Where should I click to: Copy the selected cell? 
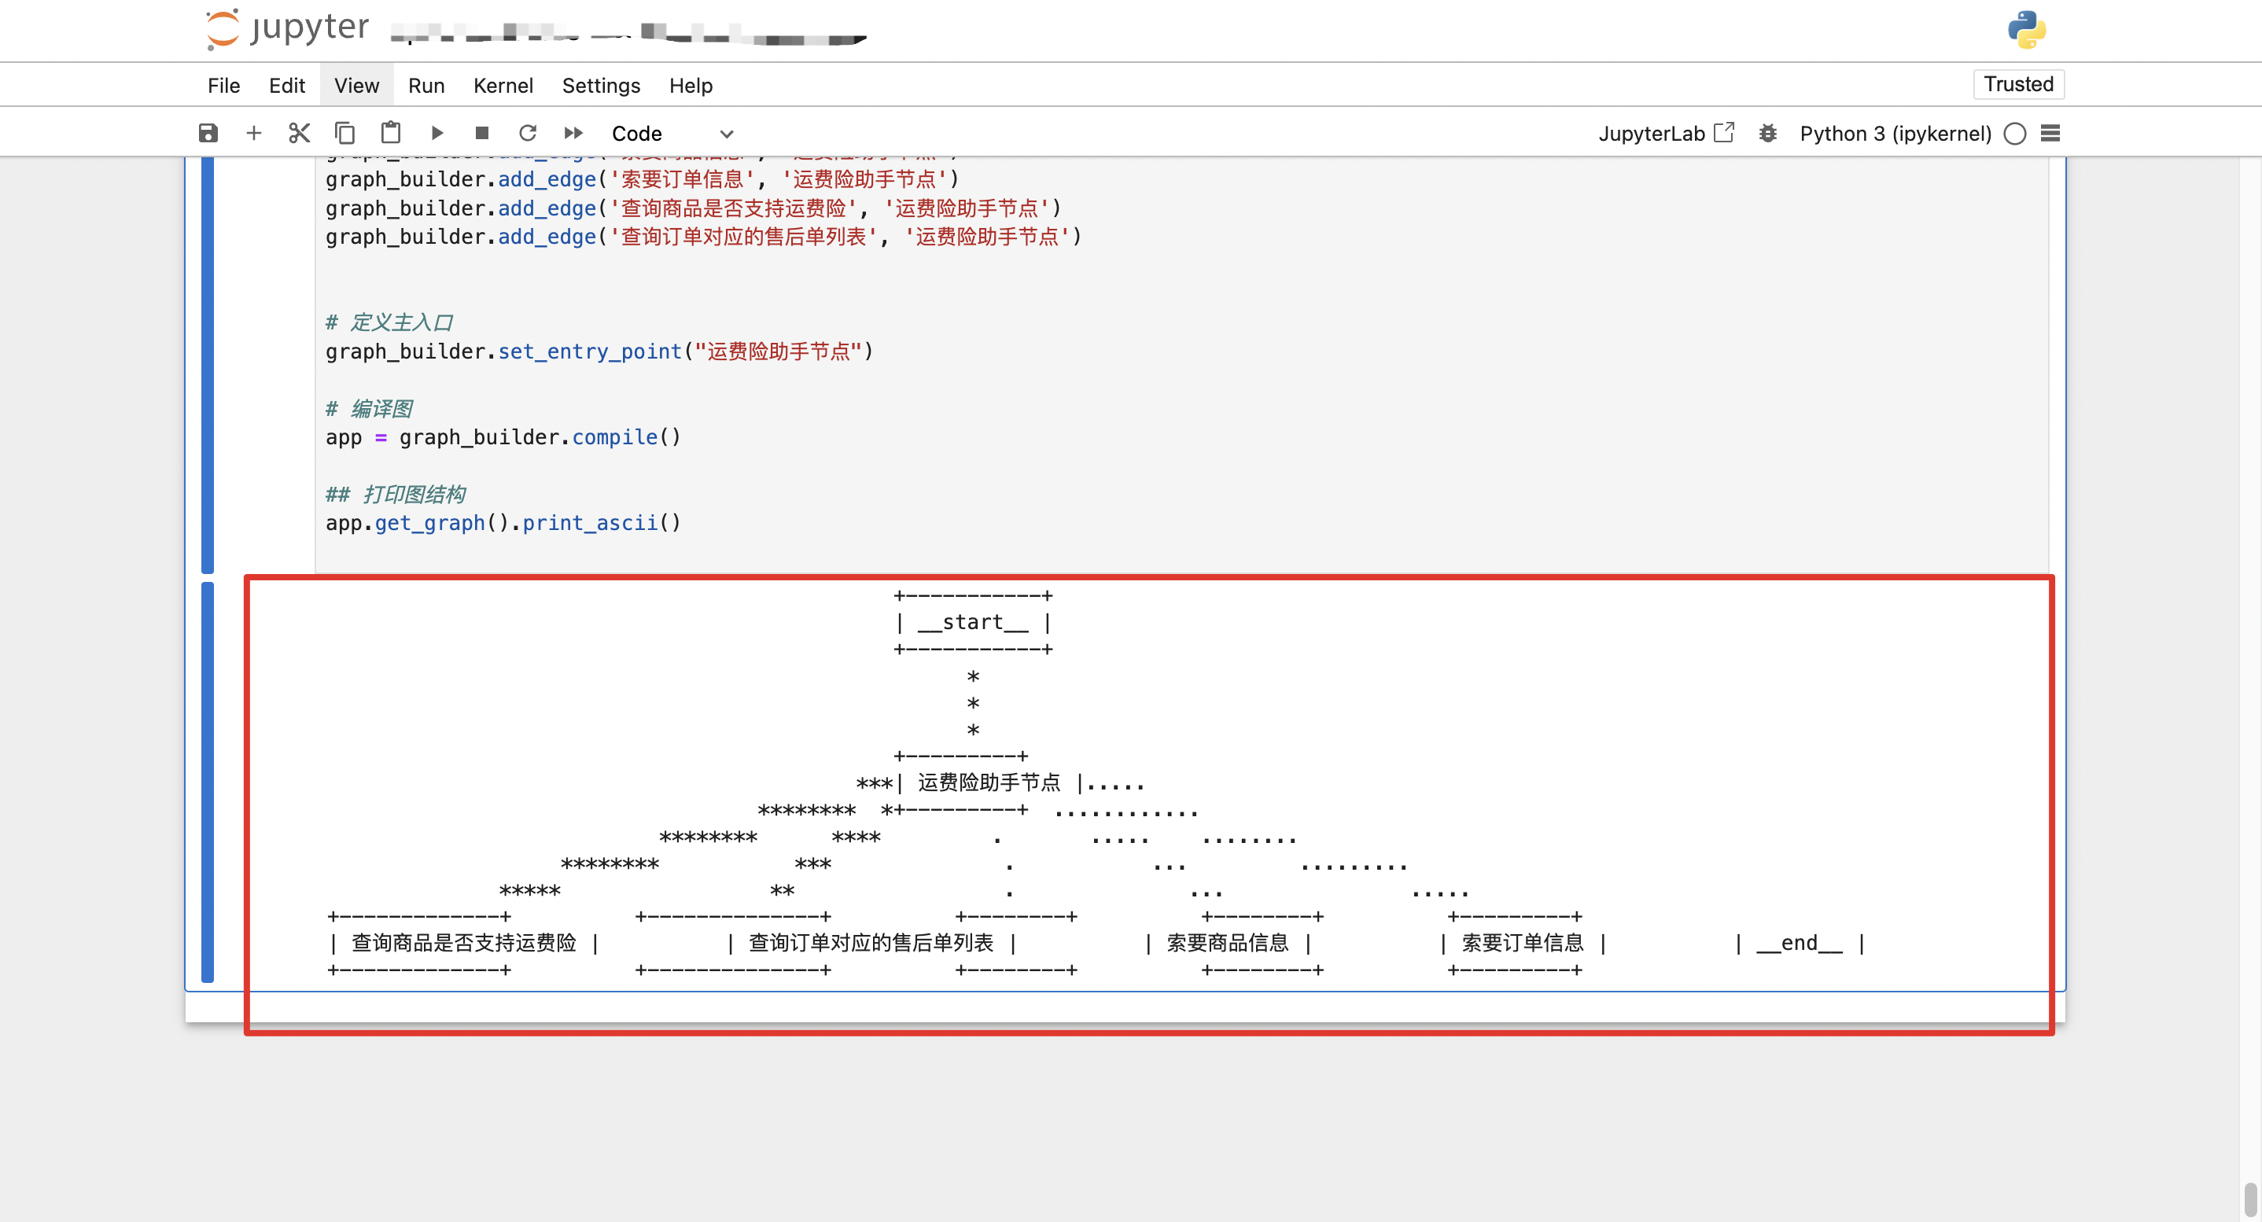(x=345, y=134)
